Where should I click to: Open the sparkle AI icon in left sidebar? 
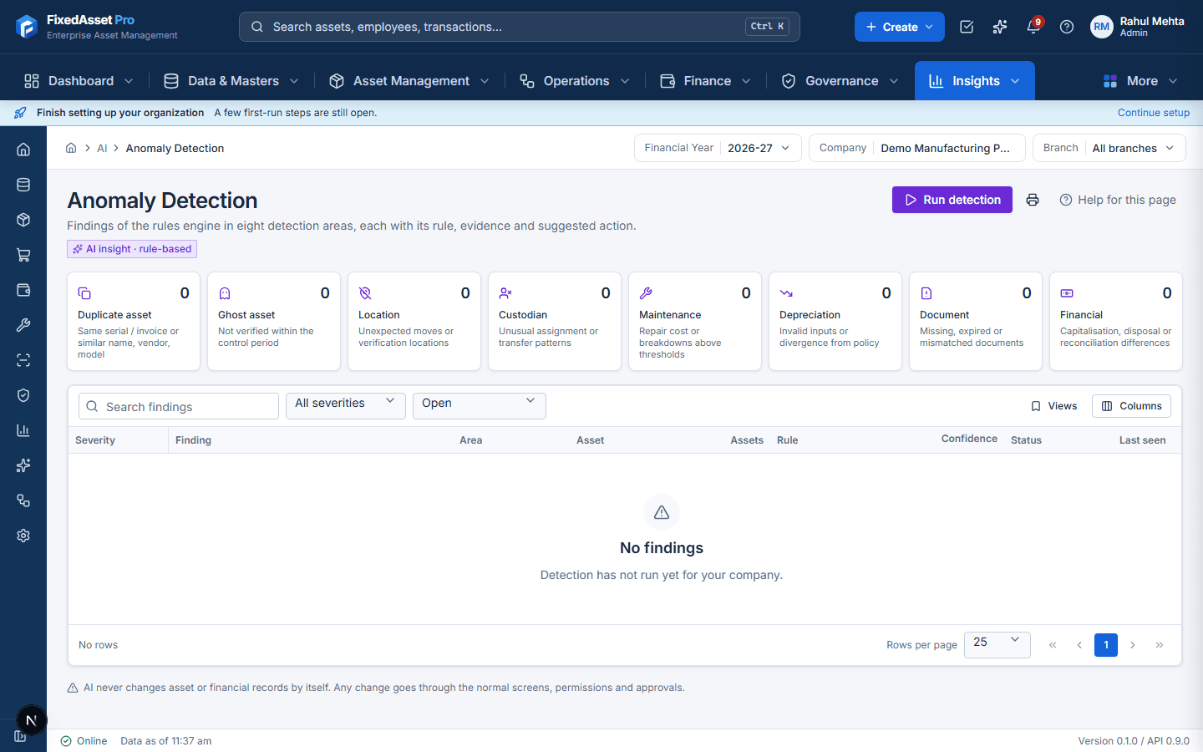coord(23,465)
